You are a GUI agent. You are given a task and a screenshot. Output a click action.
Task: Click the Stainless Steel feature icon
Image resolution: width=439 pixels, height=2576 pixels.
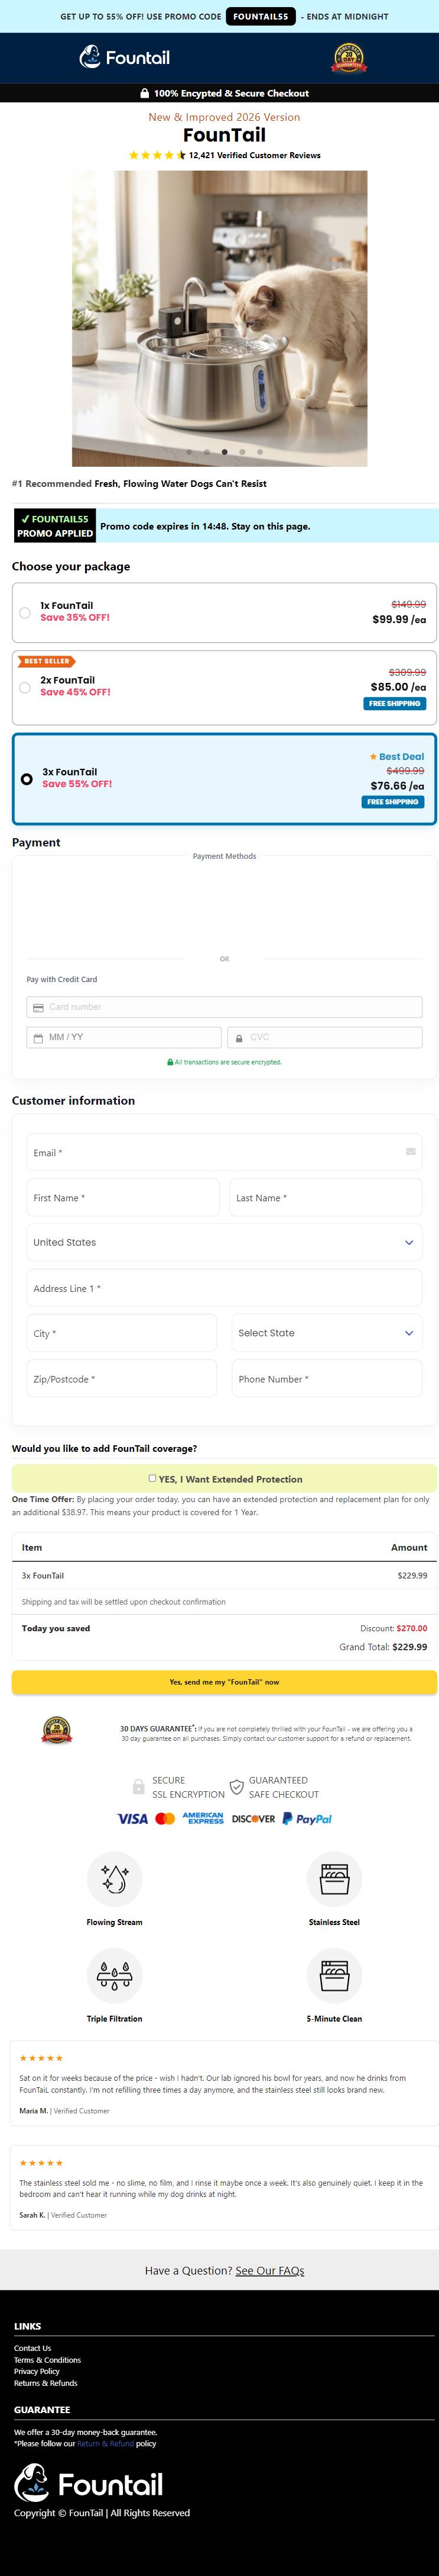(x=334, y=1879)
